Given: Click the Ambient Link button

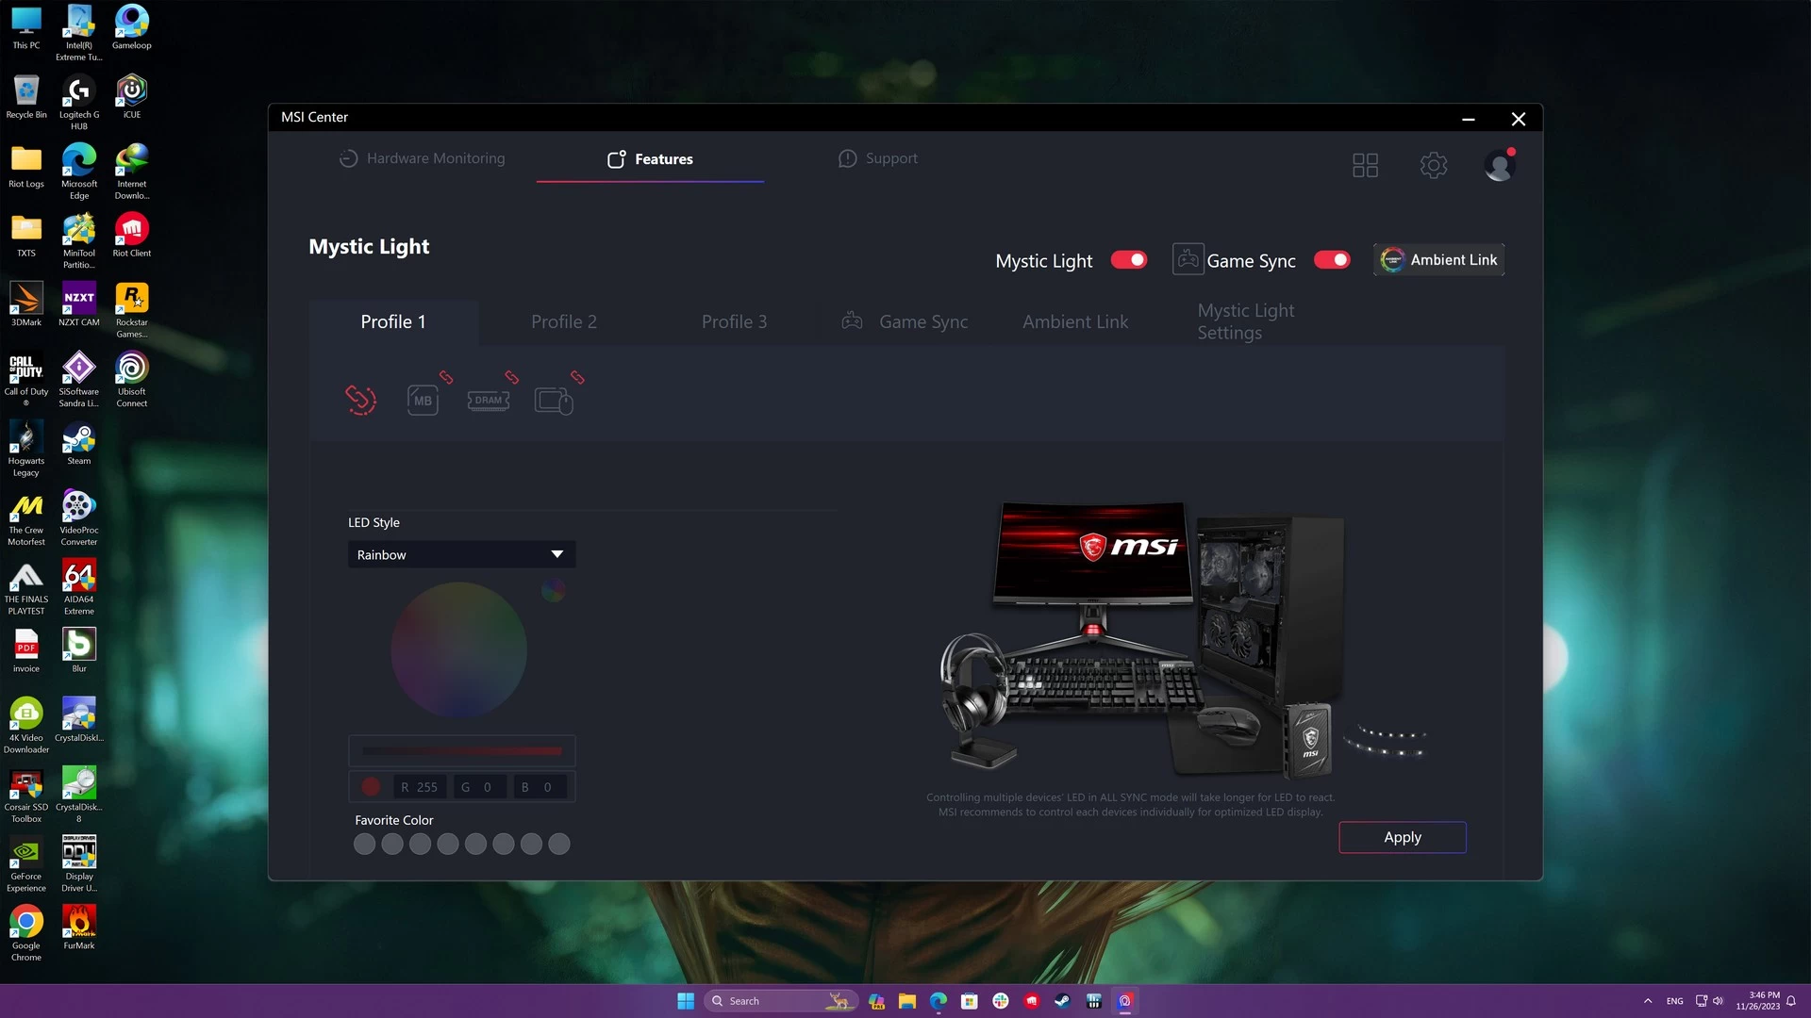Looking at the screenshot, I should (x=1439, y=260).
